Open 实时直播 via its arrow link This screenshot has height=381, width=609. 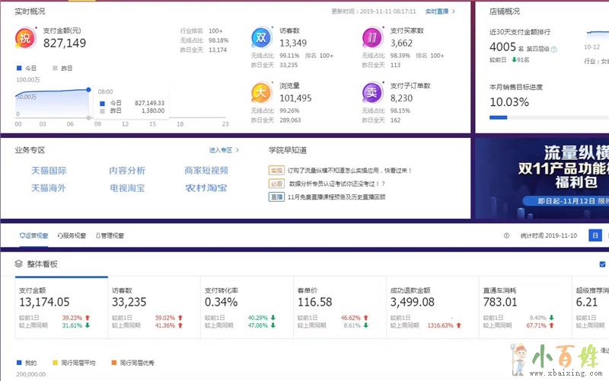pyautogui.click(x=440, y=11)
